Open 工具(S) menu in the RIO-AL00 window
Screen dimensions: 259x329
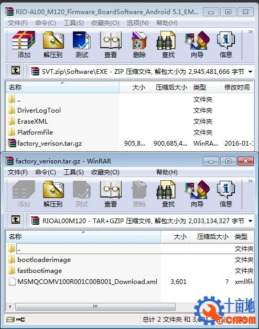(x=73, y=23)
